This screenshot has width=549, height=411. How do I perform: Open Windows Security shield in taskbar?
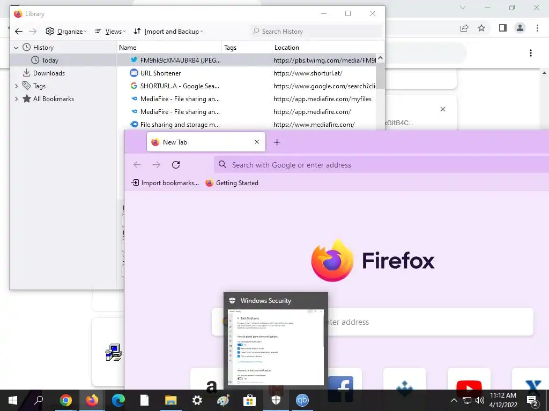[x=276, y=400]
